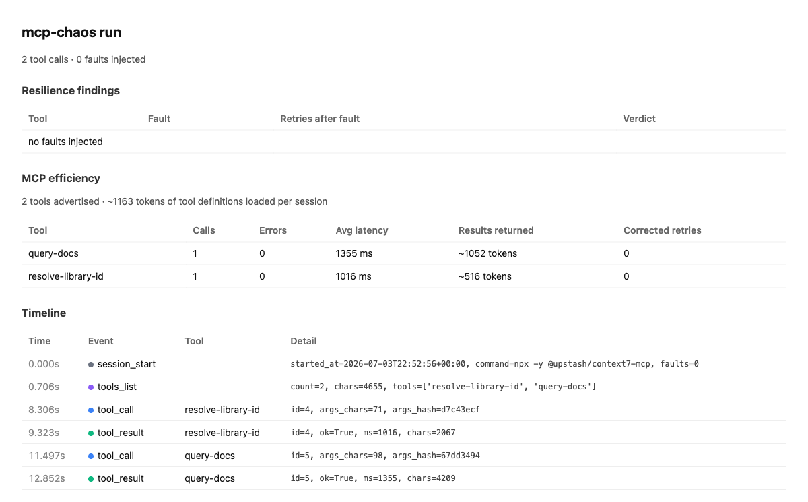This screenshot has width=808, height=502.
Task: Click the 'MCP efficiency' heading
Action: (61, 178)
